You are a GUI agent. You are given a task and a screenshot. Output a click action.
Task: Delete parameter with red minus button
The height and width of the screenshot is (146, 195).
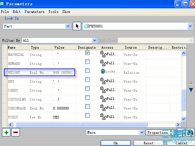click(x=16, y=132)
